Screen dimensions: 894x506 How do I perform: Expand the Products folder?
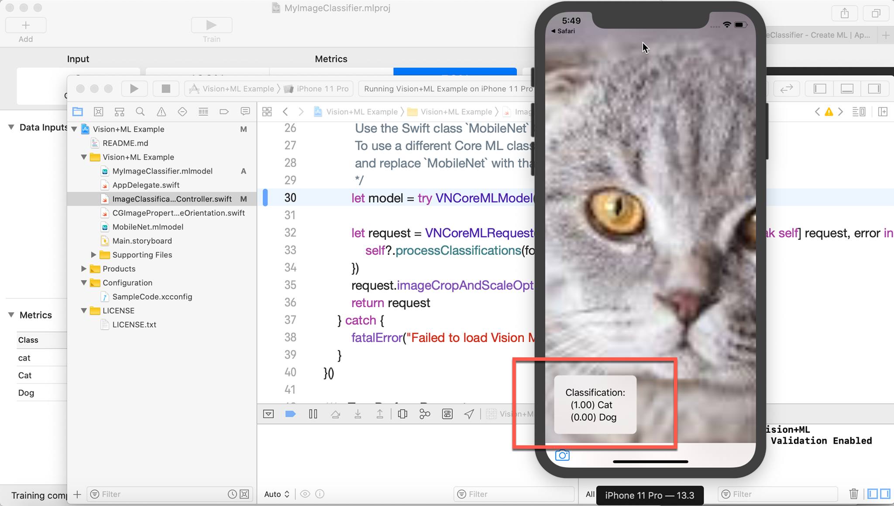click(84, 269)
